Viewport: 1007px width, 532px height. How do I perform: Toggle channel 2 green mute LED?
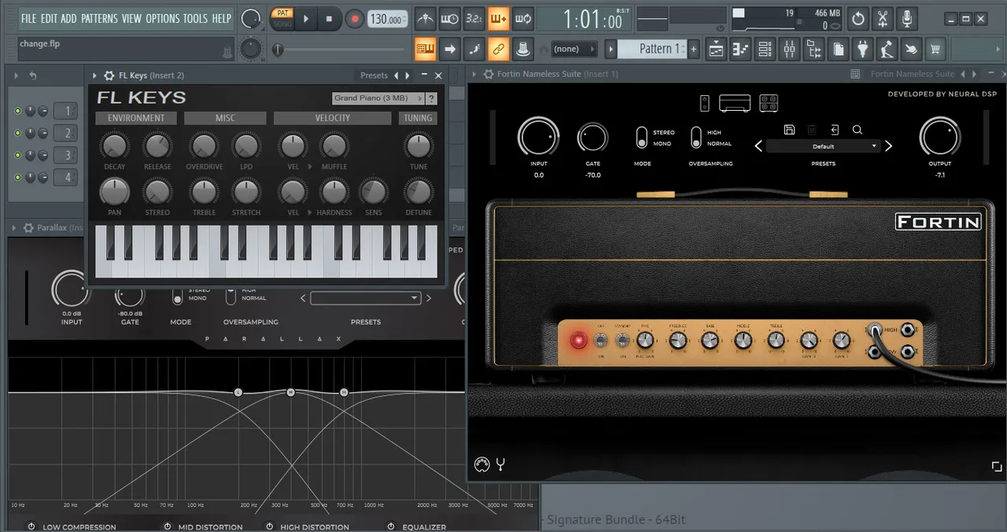click(x=17, y=133)
